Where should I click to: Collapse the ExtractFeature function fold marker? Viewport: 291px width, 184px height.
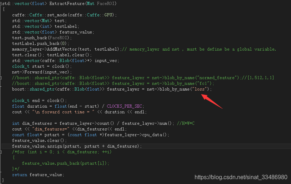pos(1,4)
